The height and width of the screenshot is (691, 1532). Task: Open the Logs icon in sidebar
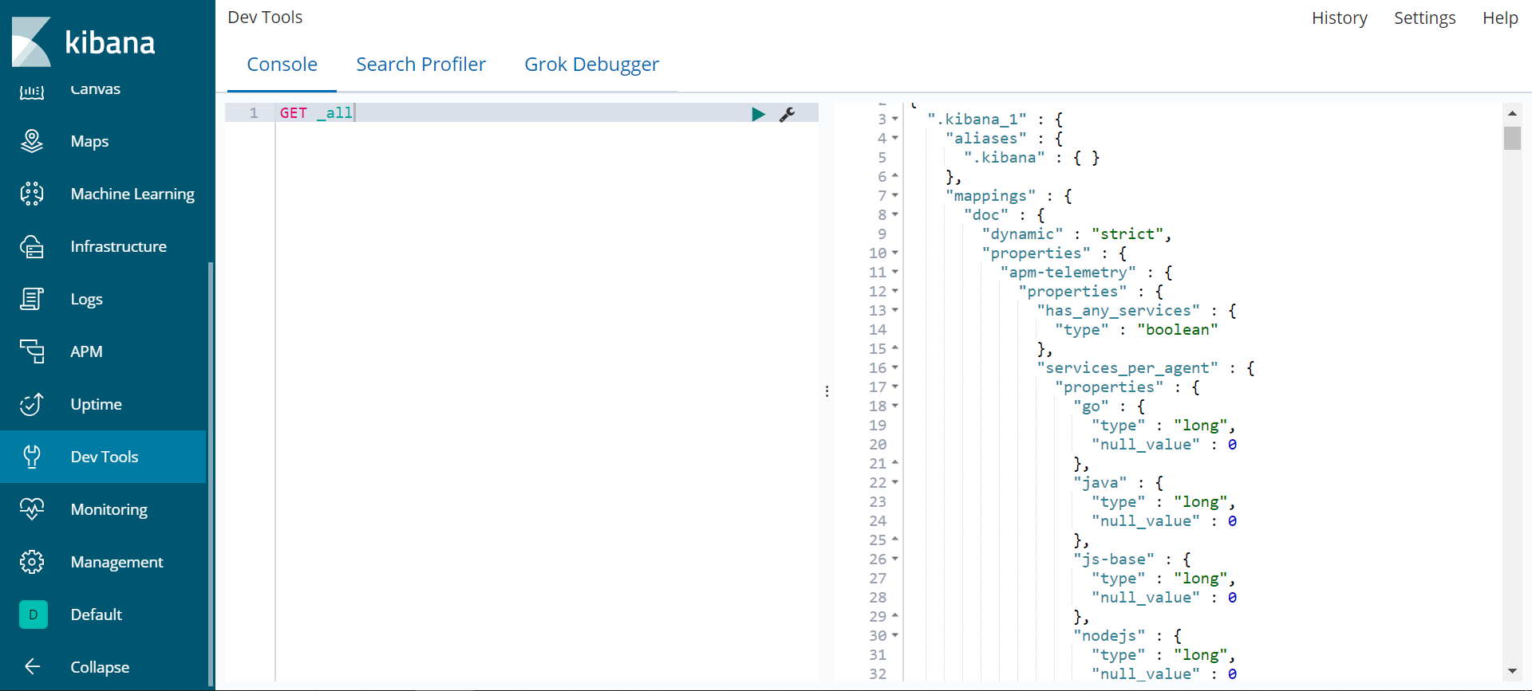(32, 299)
